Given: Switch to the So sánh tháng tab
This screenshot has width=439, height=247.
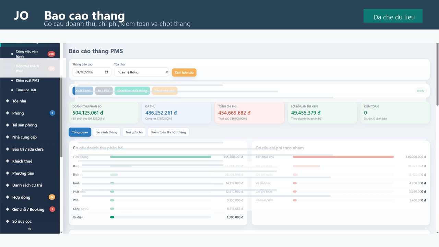Looking at the screenshot, I should click(107, 132).
